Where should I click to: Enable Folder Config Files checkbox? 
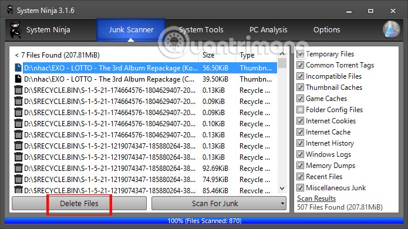click(x=300, y=110)
